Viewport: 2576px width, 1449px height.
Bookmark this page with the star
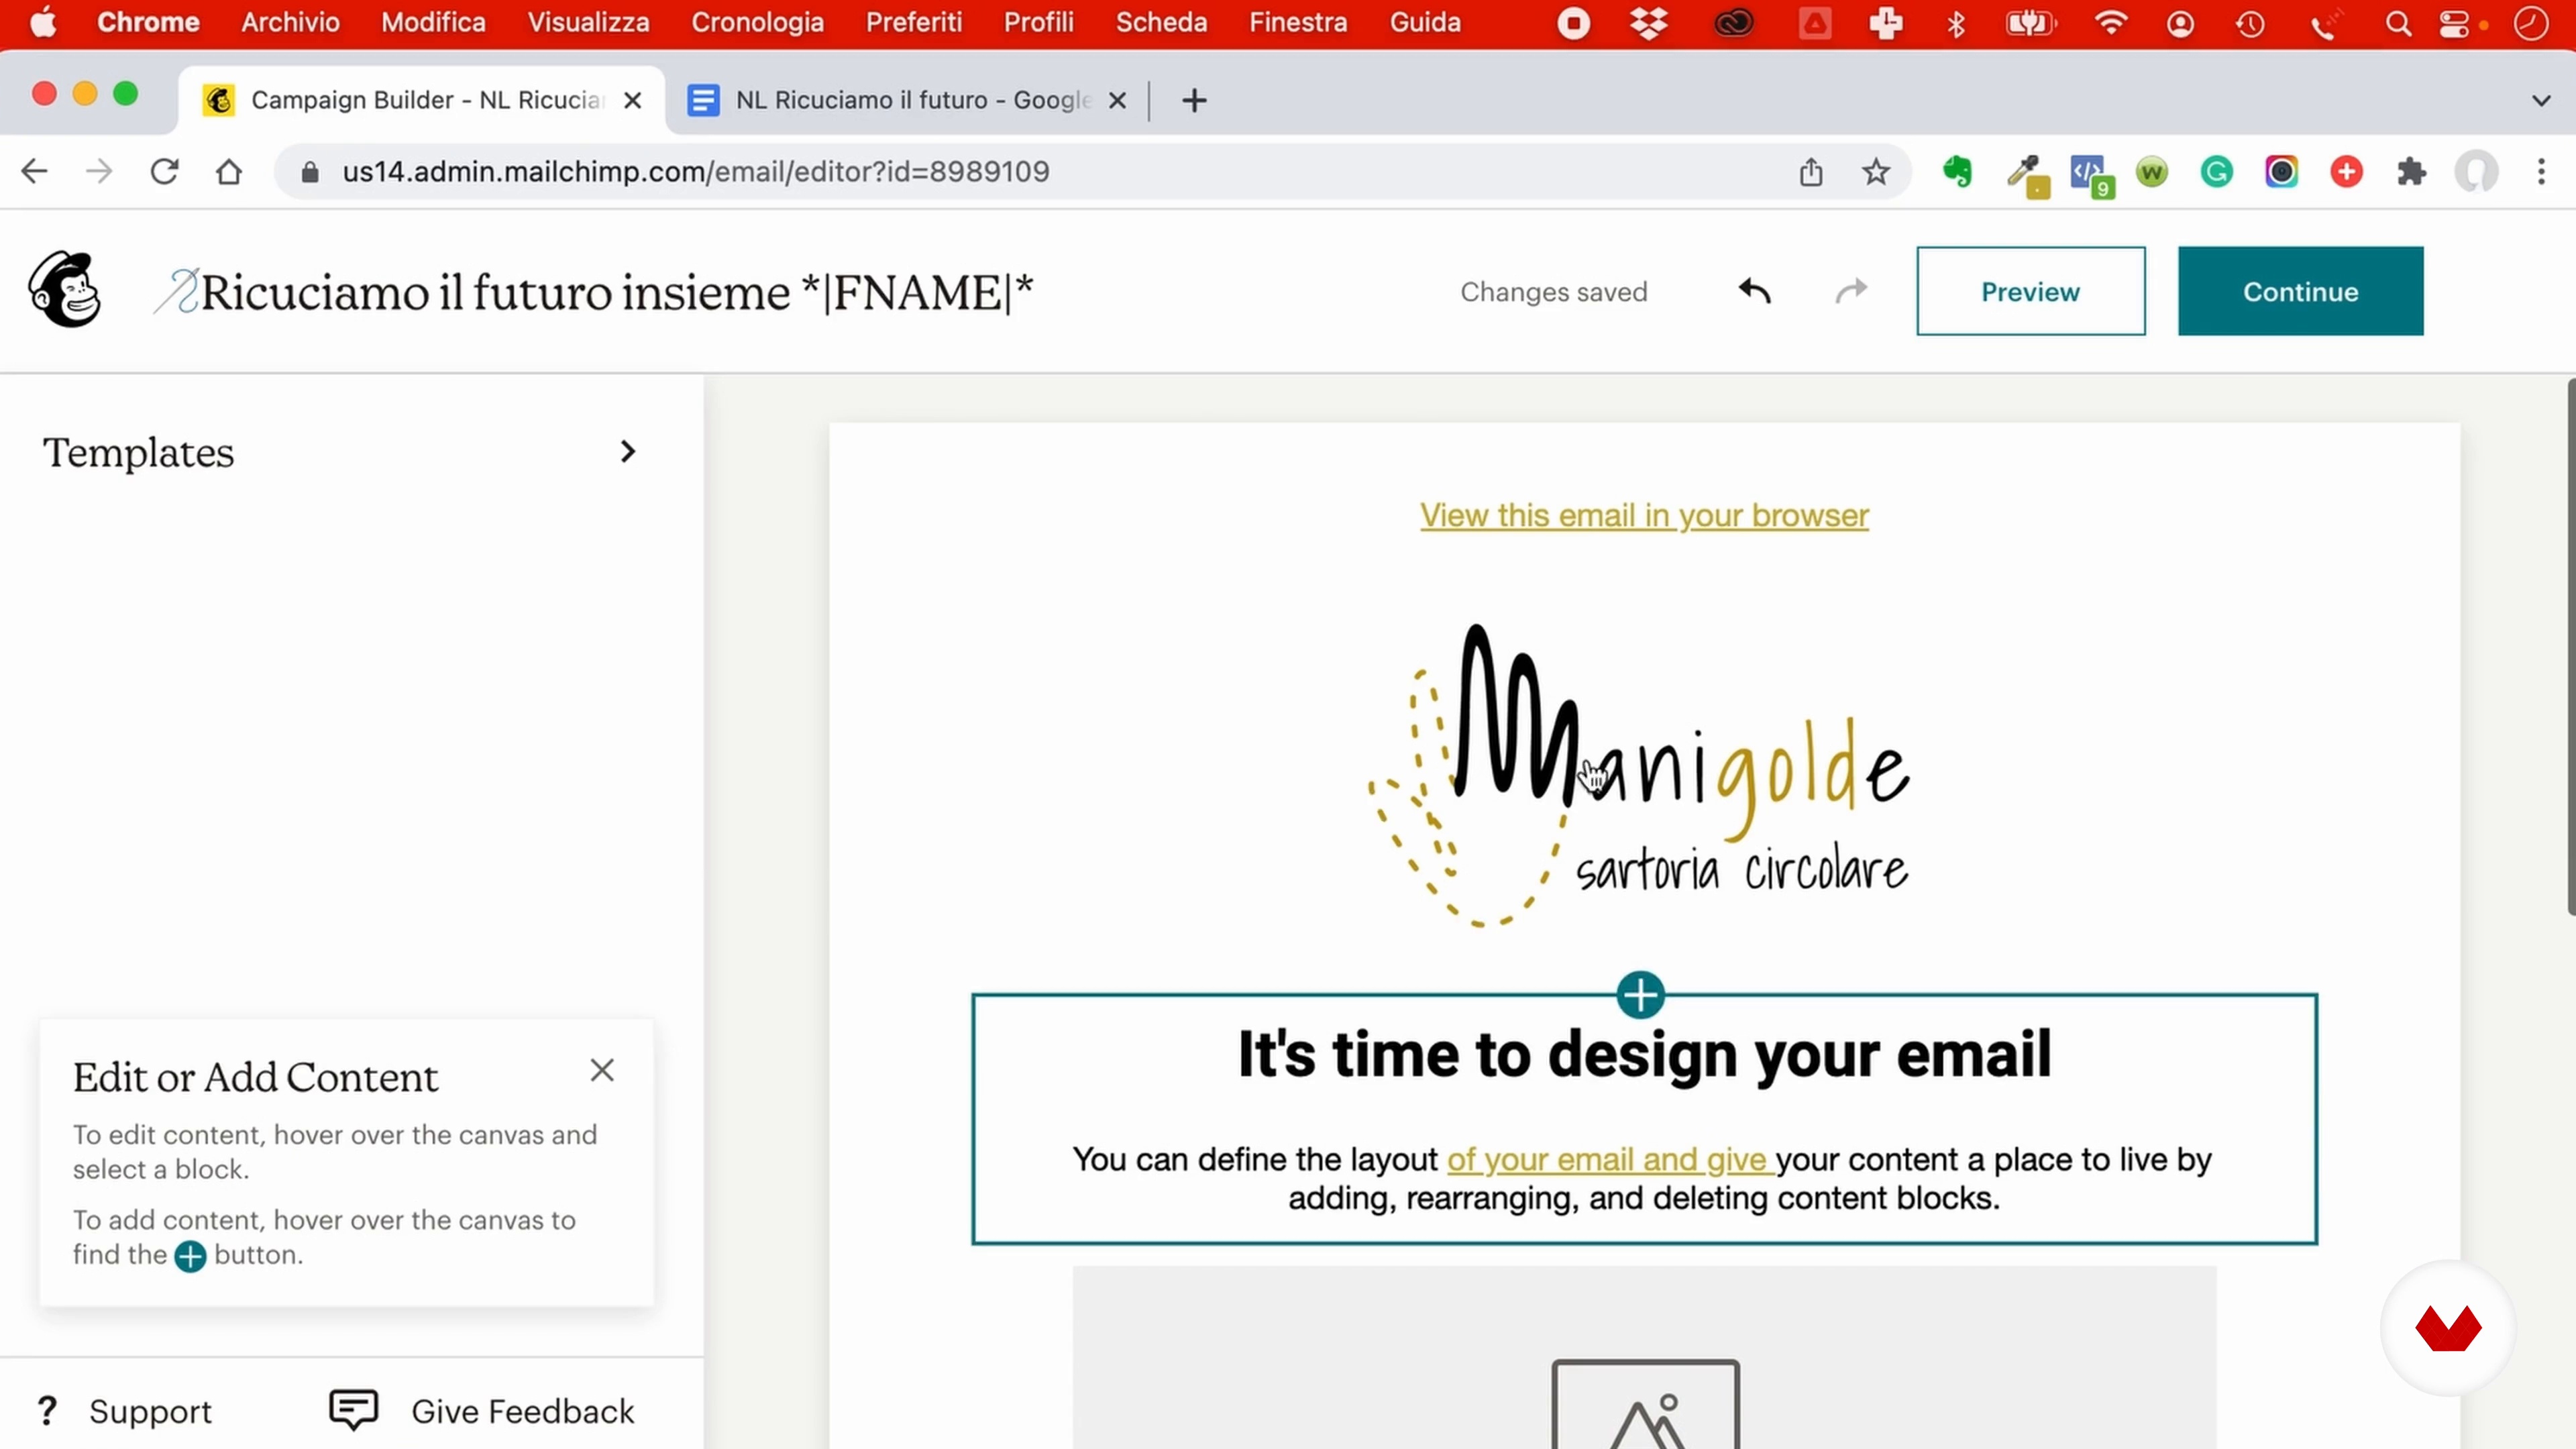coord(1876,171)
